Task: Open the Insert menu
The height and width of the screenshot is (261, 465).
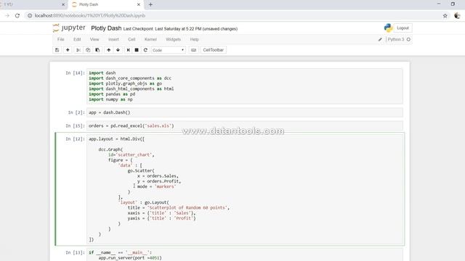Action: pos(113,39)
